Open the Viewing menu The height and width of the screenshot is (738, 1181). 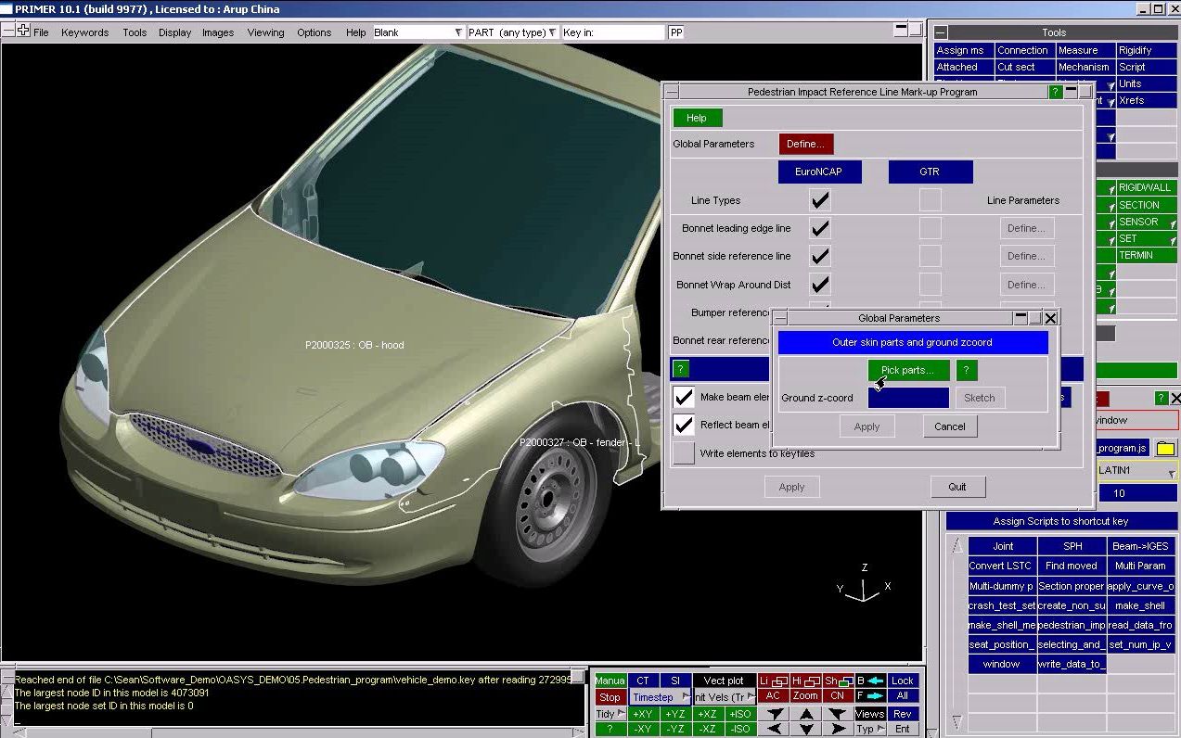[265, 32]
